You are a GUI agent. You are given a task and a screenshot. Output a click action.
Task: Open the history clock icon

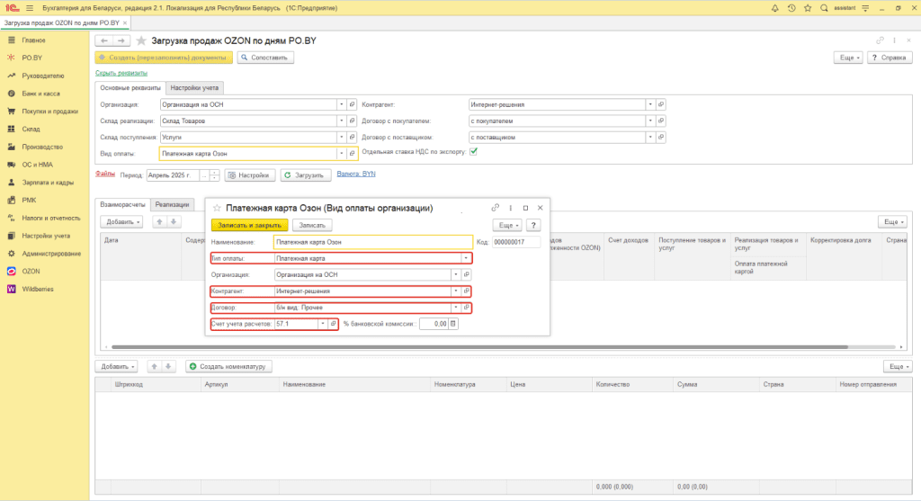pos(791,8)
